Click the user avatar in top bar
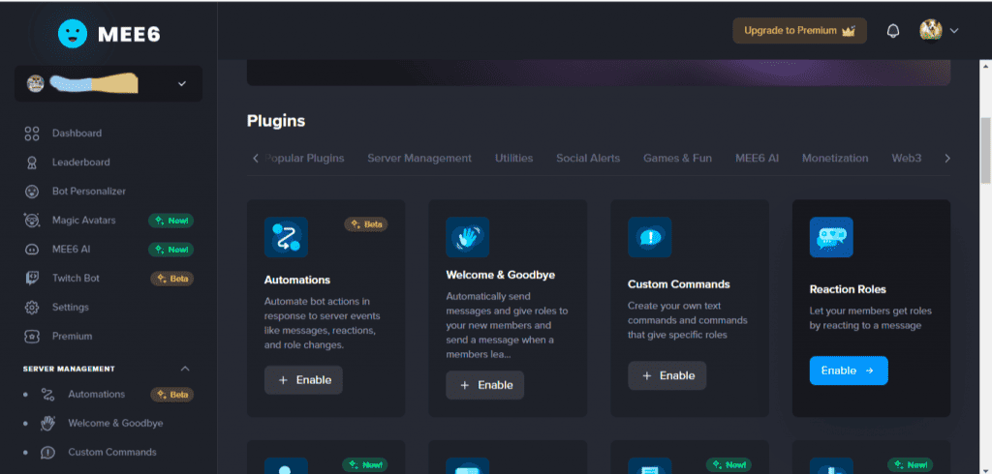The width and height of the screenshot is (992, 474). pos(931,30)
